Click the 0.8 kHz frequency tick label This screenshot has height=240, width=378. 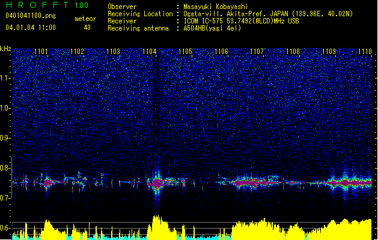tap(5, 168)
